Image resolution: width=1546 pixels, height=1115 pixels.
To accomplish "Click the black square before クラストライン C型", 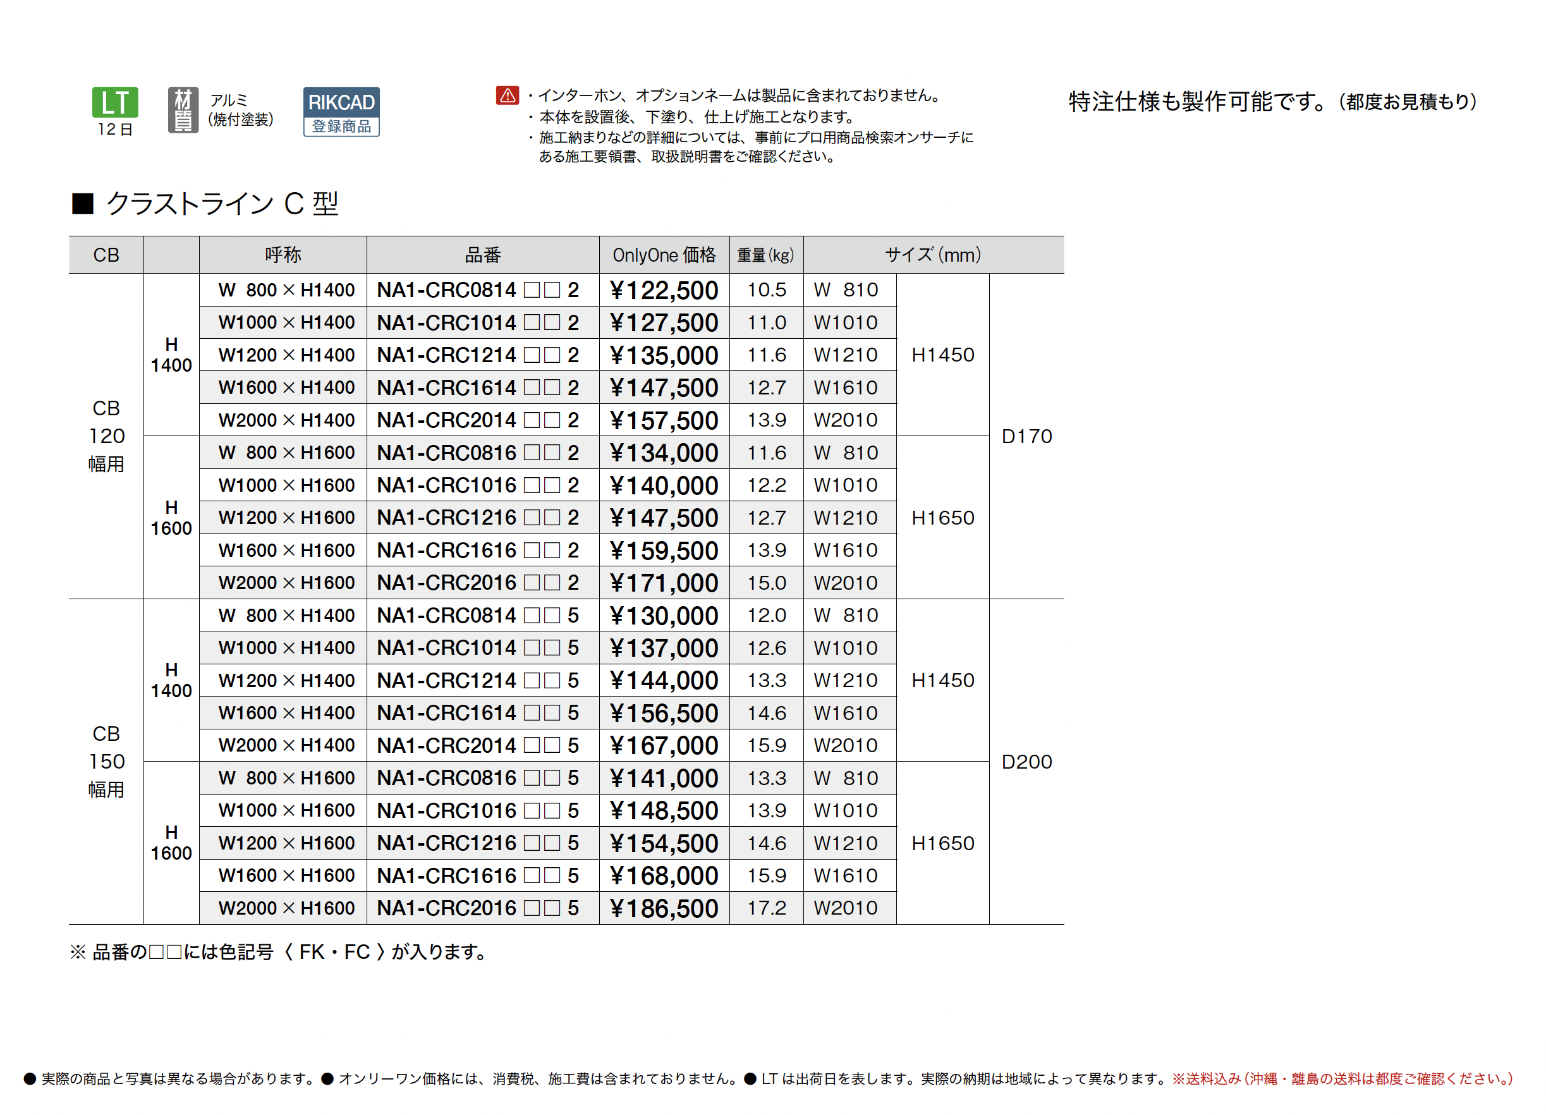I will point(82,204).
